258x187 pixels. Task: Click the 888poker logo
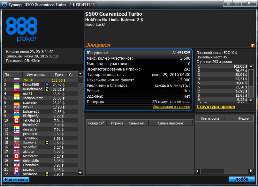click(x=22, y=29)
